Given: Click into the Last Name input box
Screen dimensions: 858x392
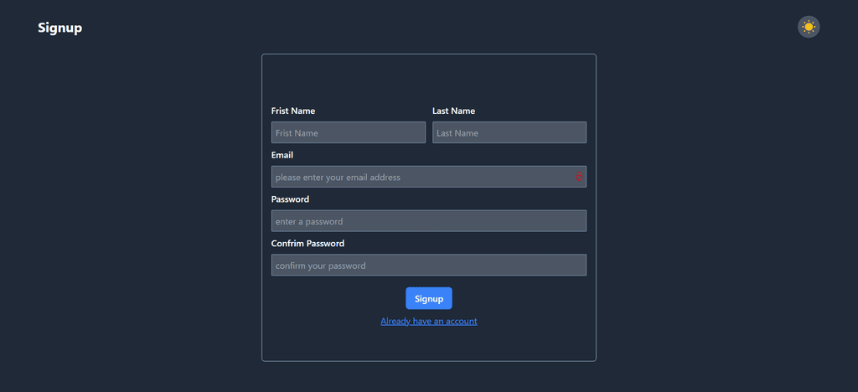Looking at the screenshot, I should click(509, 132).
